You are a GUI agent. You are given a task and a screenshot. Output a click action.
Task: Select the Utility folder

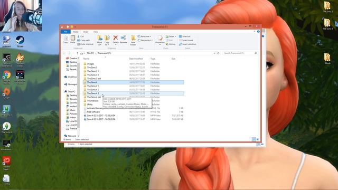(88, 104)
